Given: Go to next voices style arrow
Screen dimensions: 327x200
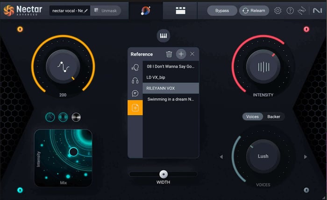Looking at the screenshot, I should pyautogui.click(x=306, y=157).
